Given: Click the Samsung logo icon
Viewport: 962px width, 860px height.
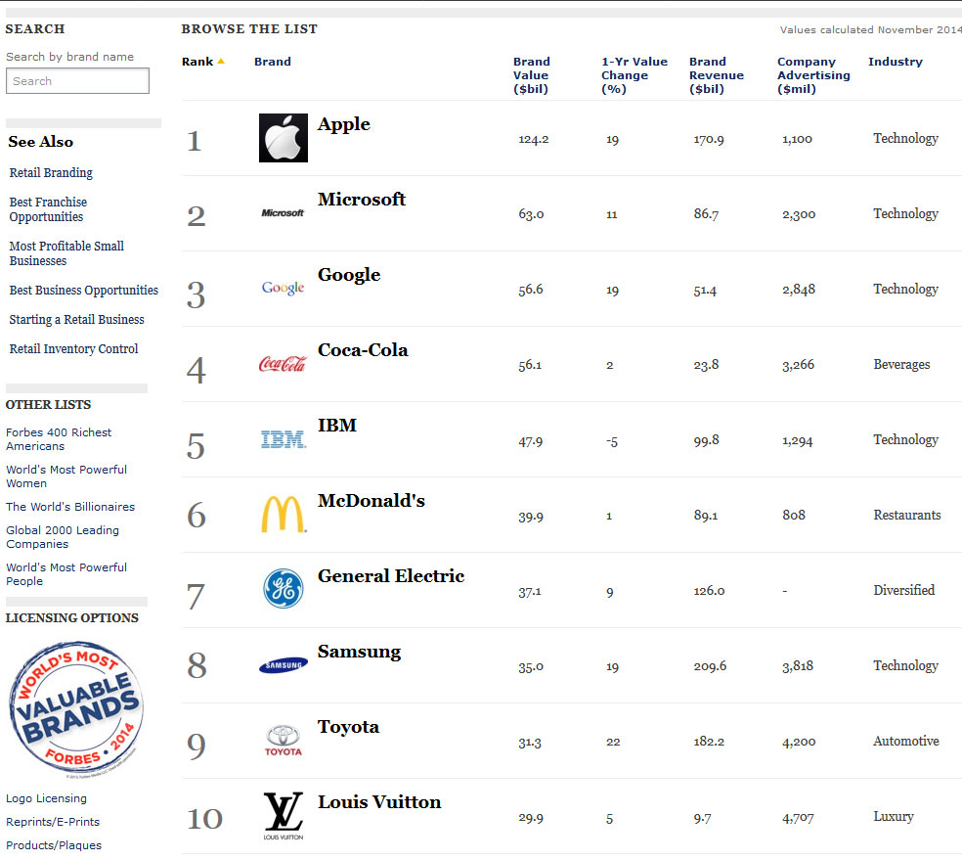Looking at the screenshot, I should click(284, 664).
